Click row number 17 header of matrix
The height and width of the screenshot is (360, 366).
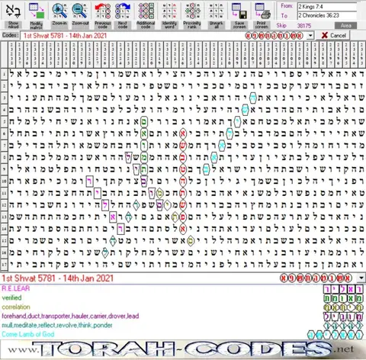point(4,265)
